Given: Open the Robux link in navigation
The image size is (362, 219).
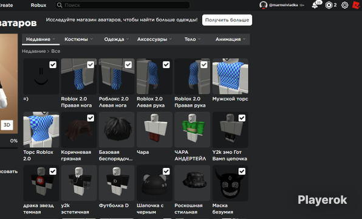Looking at the screenshot, I should [38, 5].
